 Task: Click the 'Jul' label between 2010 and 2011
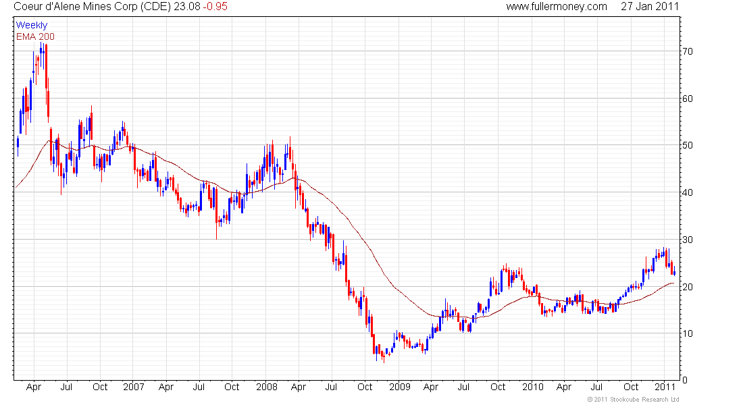596,387
